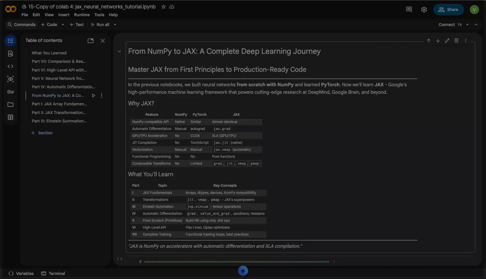Check cloud save status icon by the title
The height and width of the screenshot is (279, 486).
coord(172,7)
